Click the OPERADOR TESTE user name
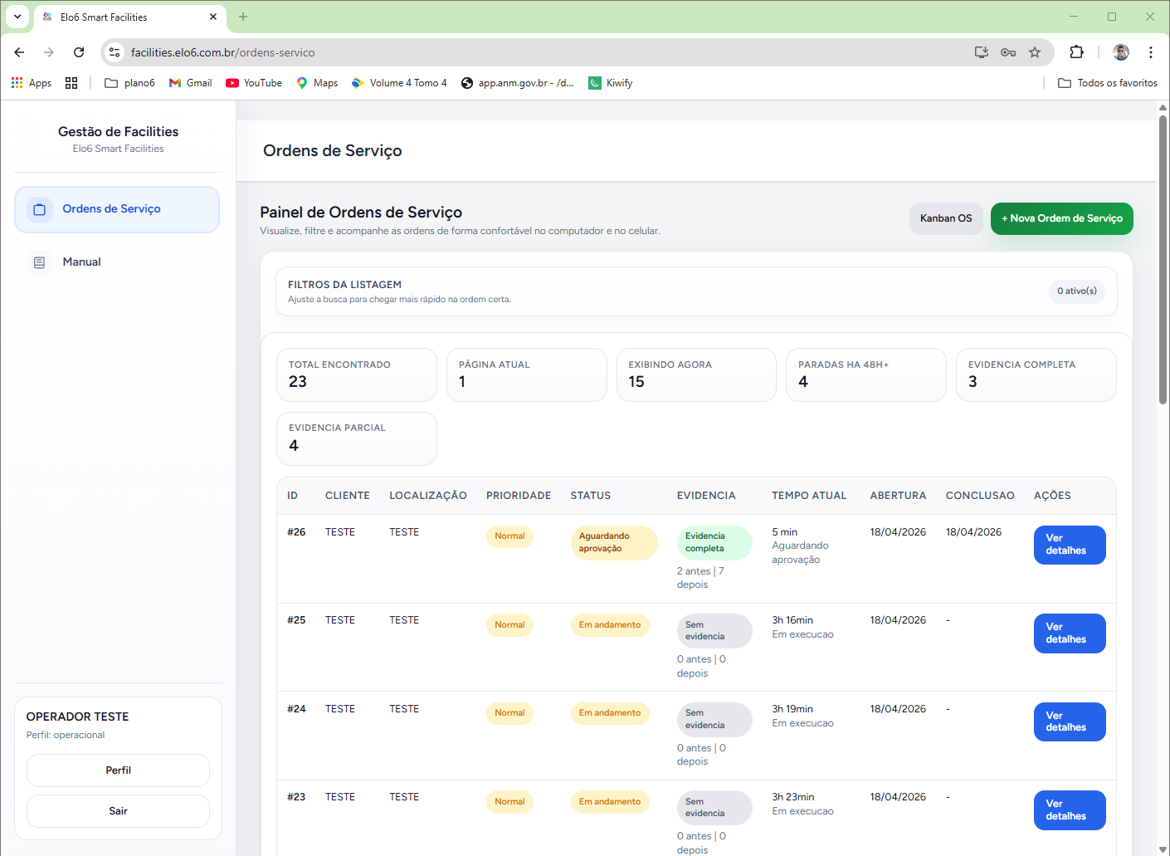Screen dimensions: 1170x856 77,717
